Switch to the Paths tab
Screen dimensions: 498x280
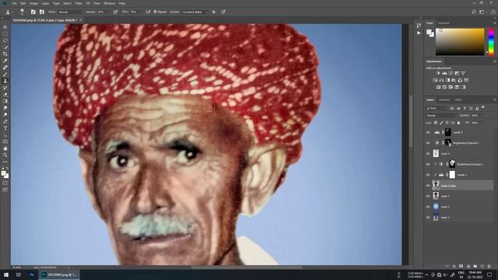pos(458,100)
